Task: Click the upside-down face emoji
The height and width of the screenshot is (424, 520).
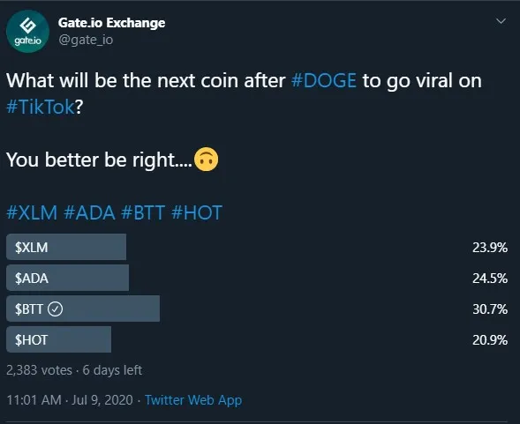Action: 207,159
